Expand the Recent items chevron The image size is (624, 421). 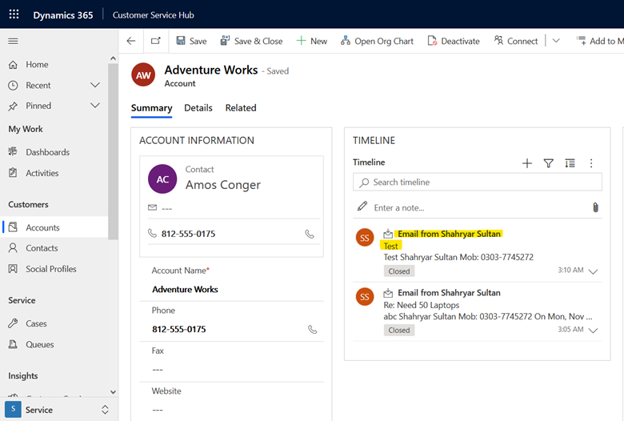coord(95,85)
